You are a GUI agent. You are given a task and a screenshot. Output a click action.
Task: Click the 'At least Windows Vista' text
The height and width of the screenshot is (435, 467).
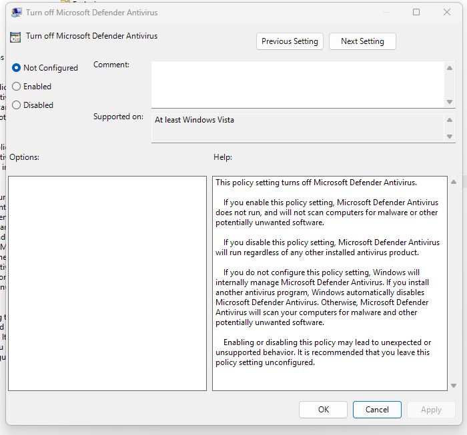(194, 120)
